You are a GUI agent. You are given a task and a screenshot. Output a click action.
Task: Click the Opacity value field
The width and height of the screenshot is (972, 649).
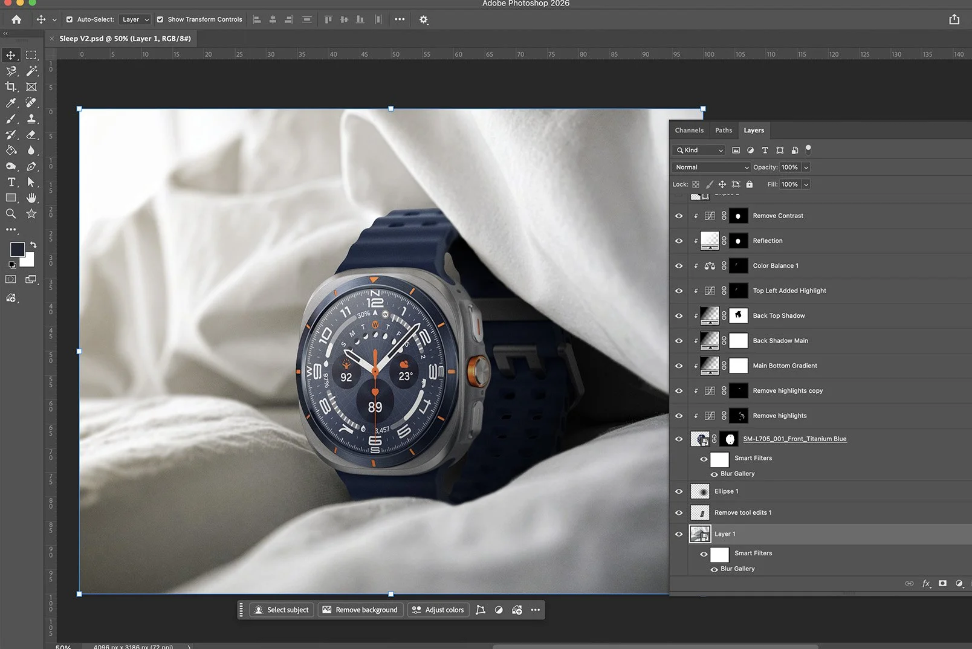(x=789, y=167)
